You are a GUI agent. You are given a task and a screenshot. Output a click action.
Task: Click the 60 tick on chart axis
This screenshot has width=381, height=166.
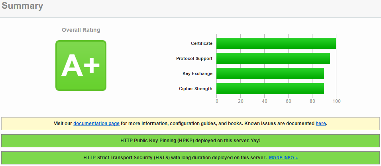tap(289, 101)
